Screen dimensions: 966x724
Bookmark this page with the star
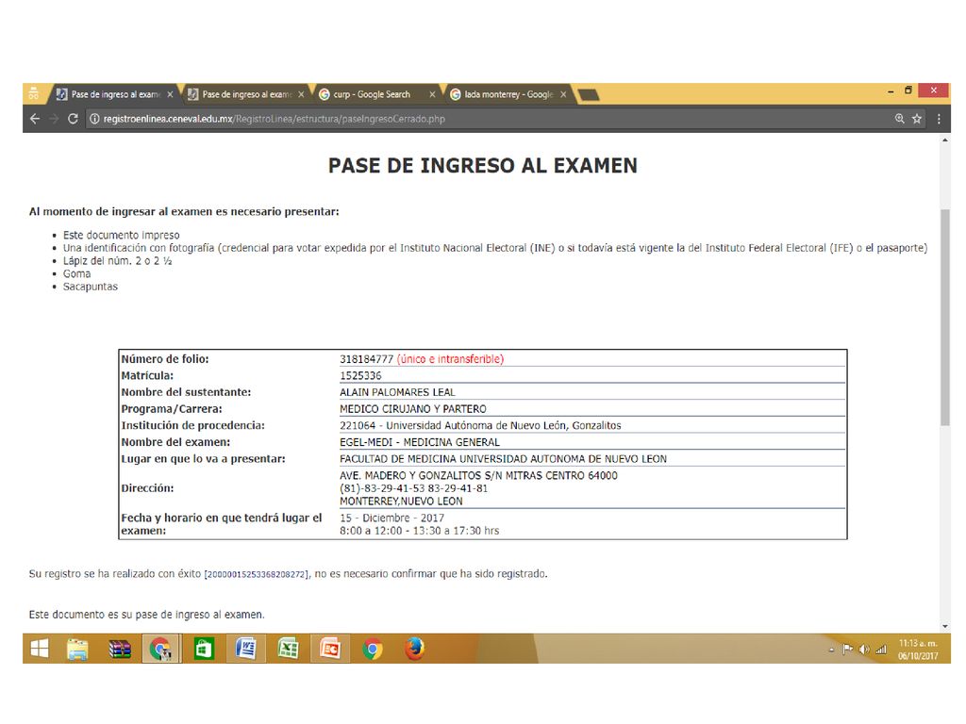click(917, 119)
